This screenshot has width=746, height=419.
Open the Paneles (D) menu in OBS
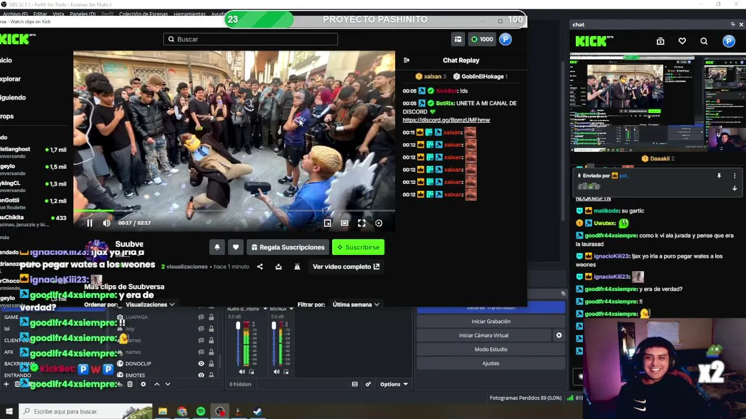point(83,14)
